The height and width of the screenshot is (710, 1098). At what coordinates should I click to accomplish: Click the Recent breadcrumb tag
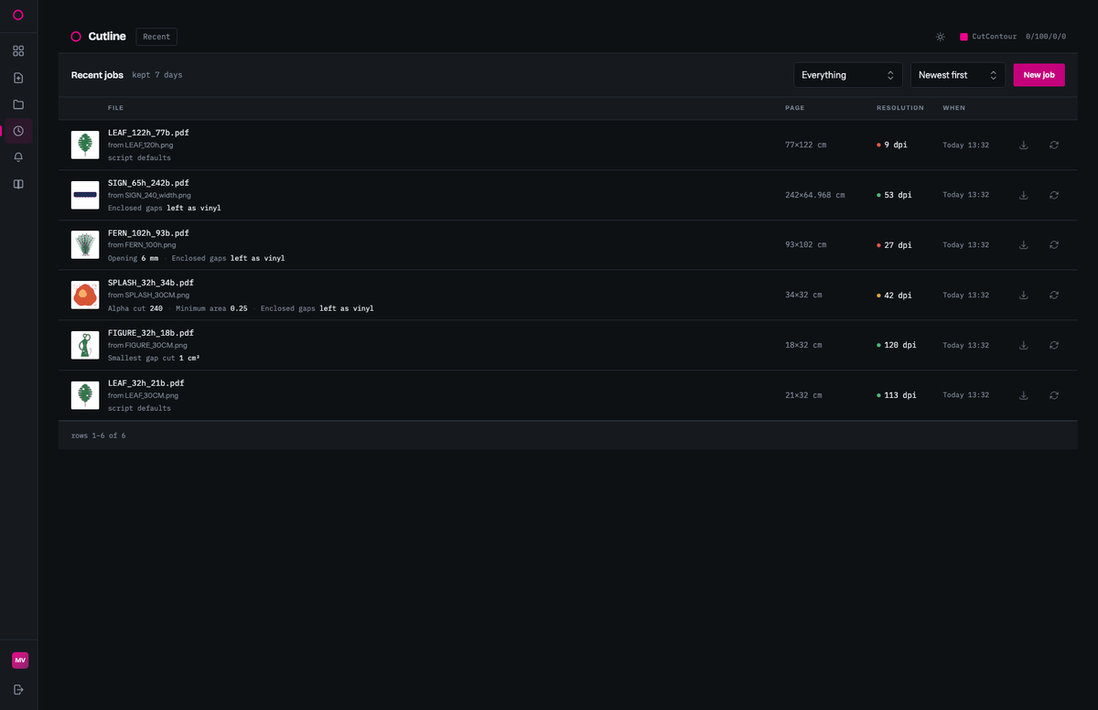click(x=156, y=37)
